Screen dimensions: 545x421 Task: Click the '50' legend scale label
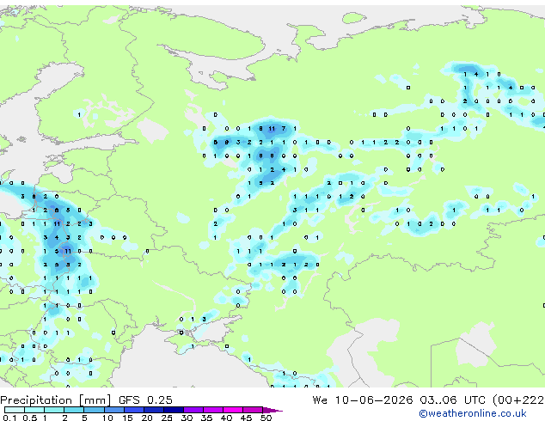tap(266, 418)
